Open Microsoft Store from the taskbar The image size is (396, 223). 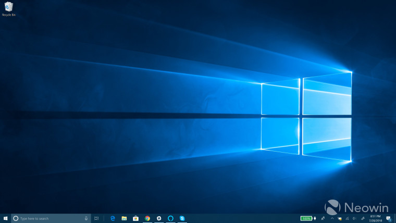[135, 218]
